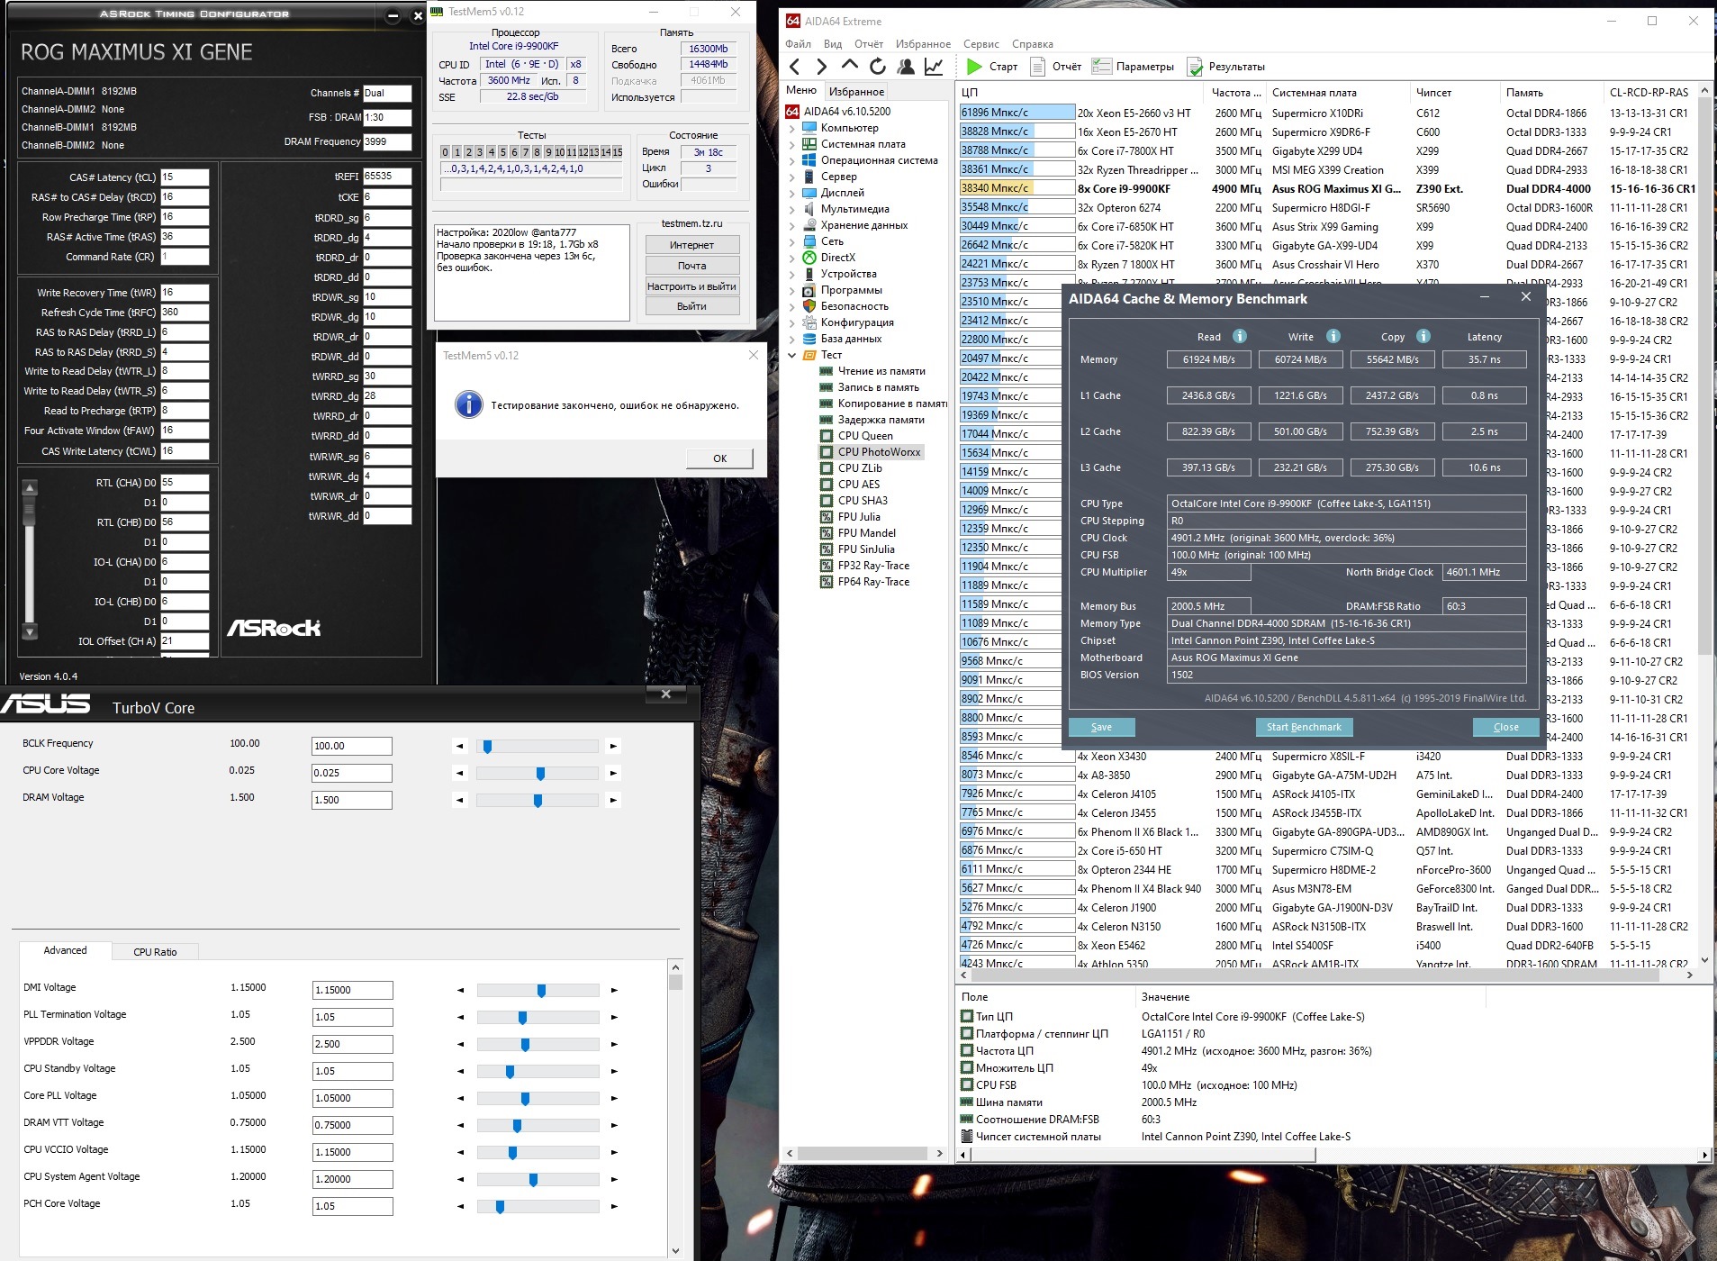Click OK in the TestMem5 dialog
Viewport: 1717px width, 1261px height.
pos(719,458)
